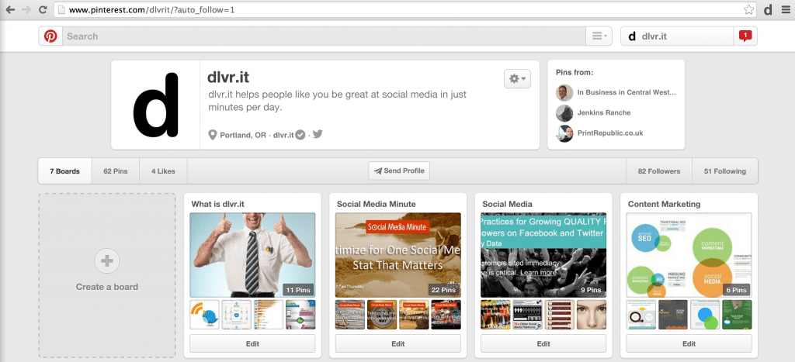Click Jenkins Ranche avatar
This screenshot has width=795, height=362.
(564, 113)
